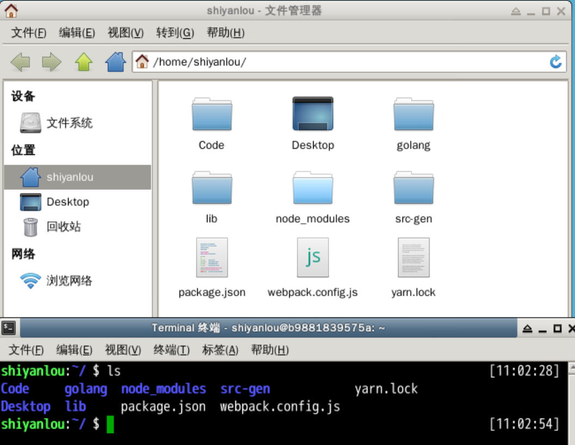
Task: Shade the file manager window with the roll-up button
Action: click(x=516, y=11)
